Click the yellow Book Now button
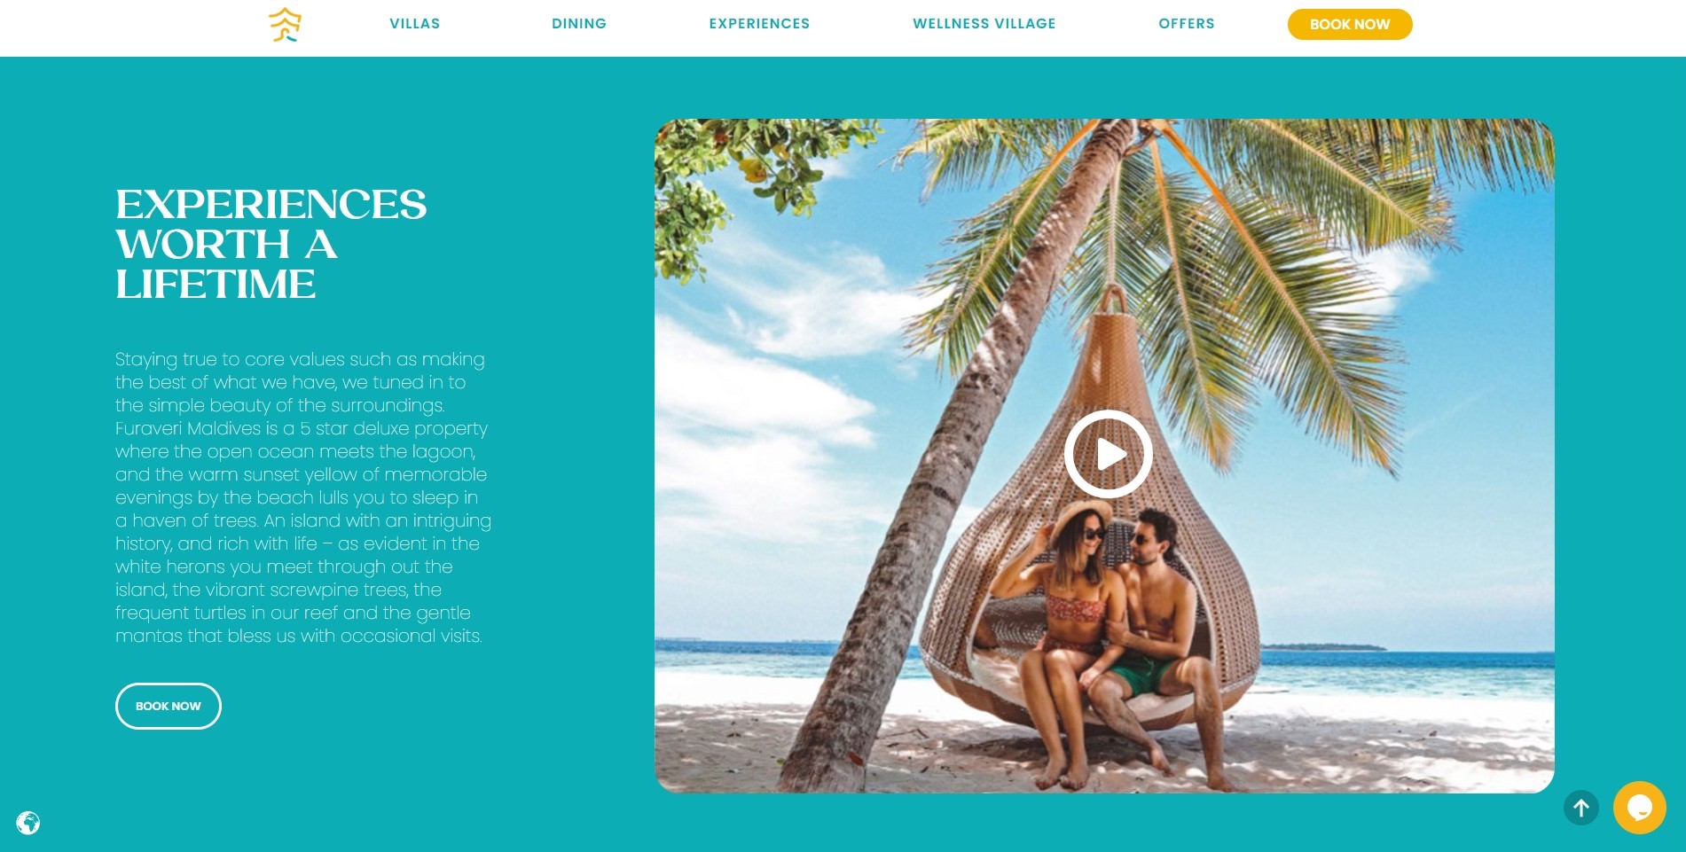The image size is (1686, 852). 1350,25
